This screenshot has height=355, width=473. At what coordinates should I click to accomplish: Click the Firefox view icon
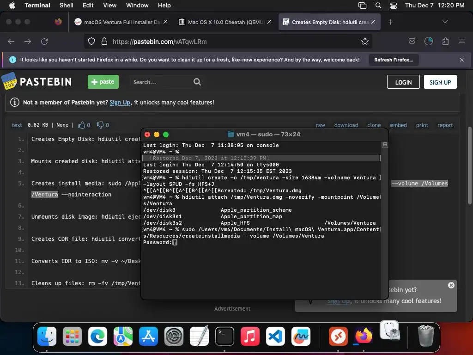(x=58, y=22)
